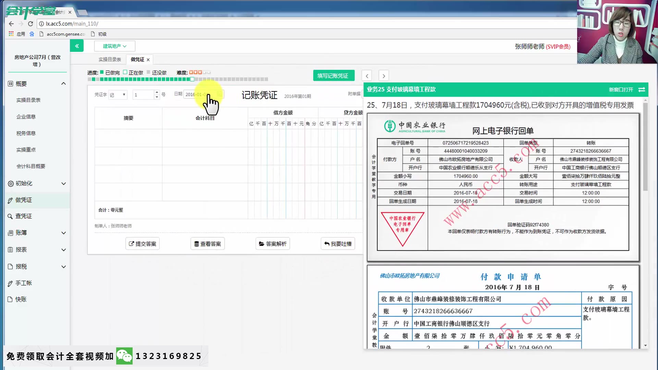Click 填写记账凭证 green button
The height and width of the screenshot is (370, 658).
[333, 76]
